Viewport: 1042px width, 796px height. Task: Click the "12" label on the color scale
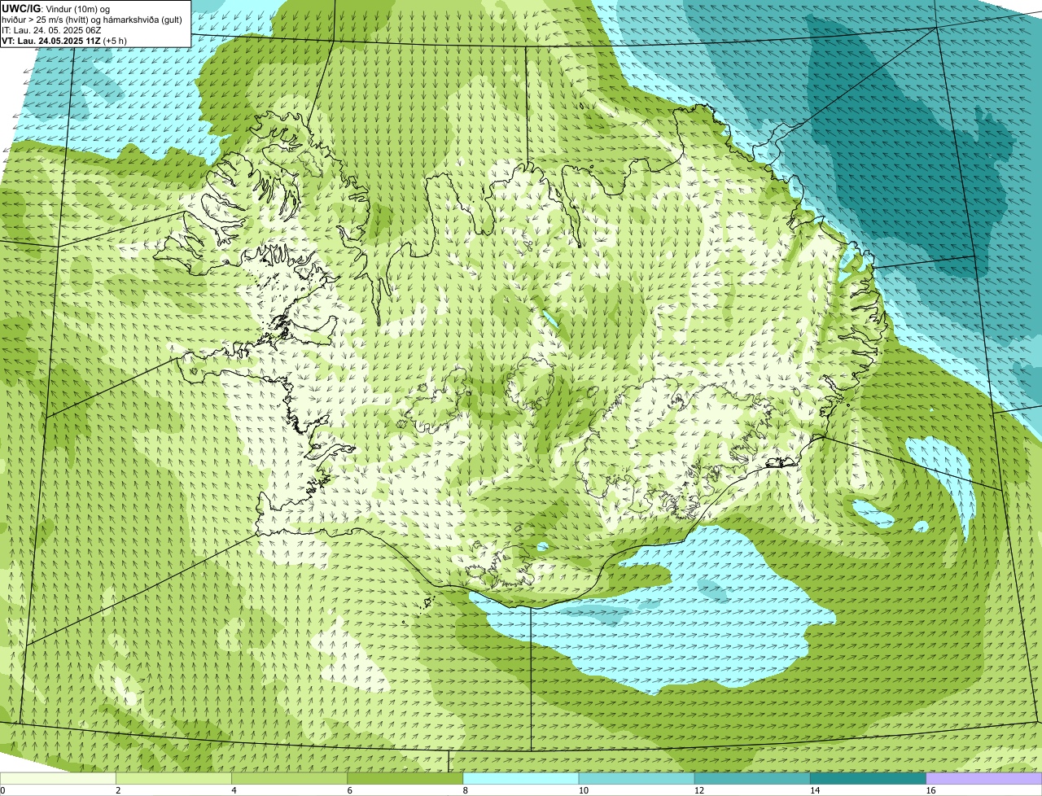(x=698, y=790)
